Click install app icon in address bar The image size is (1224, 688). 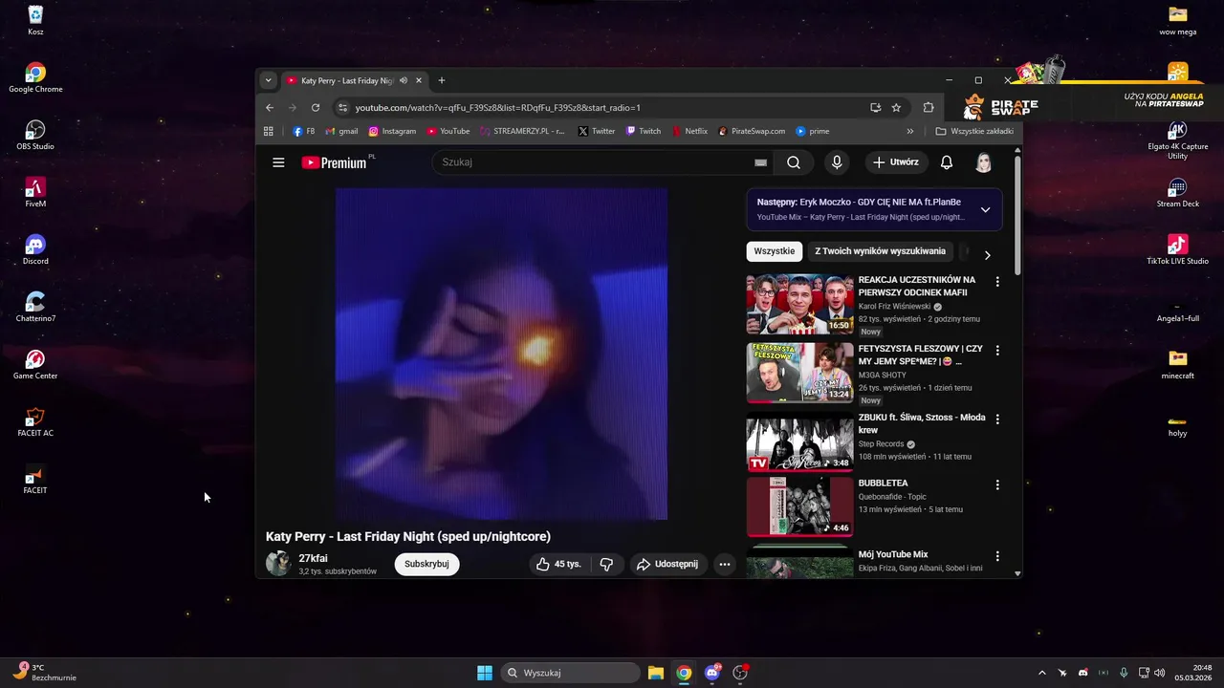[x=875, y=108]
